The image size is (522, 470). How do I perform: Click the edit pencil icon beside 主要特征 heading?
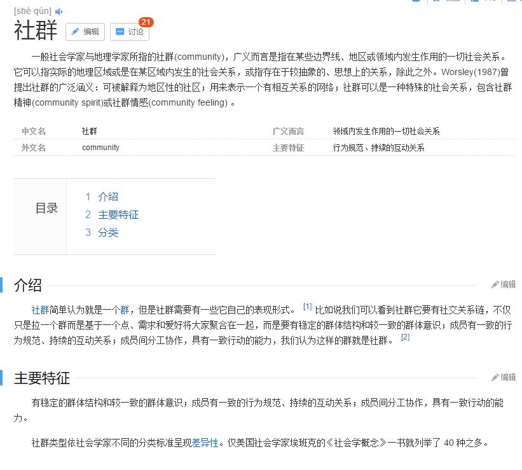494,377
